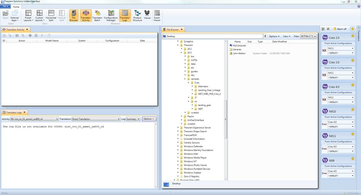Screen dimensions: 361x195
Task: Open the Activity dropdown in Translator Logs
Action: point(34,119)
